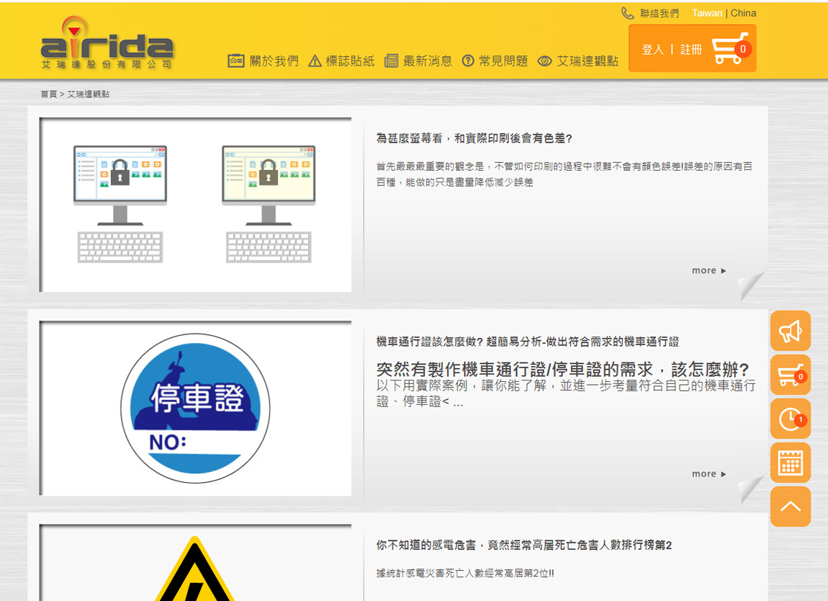Expand 'more' on the screen color article
828x601 pixels.
coord(708,271)
